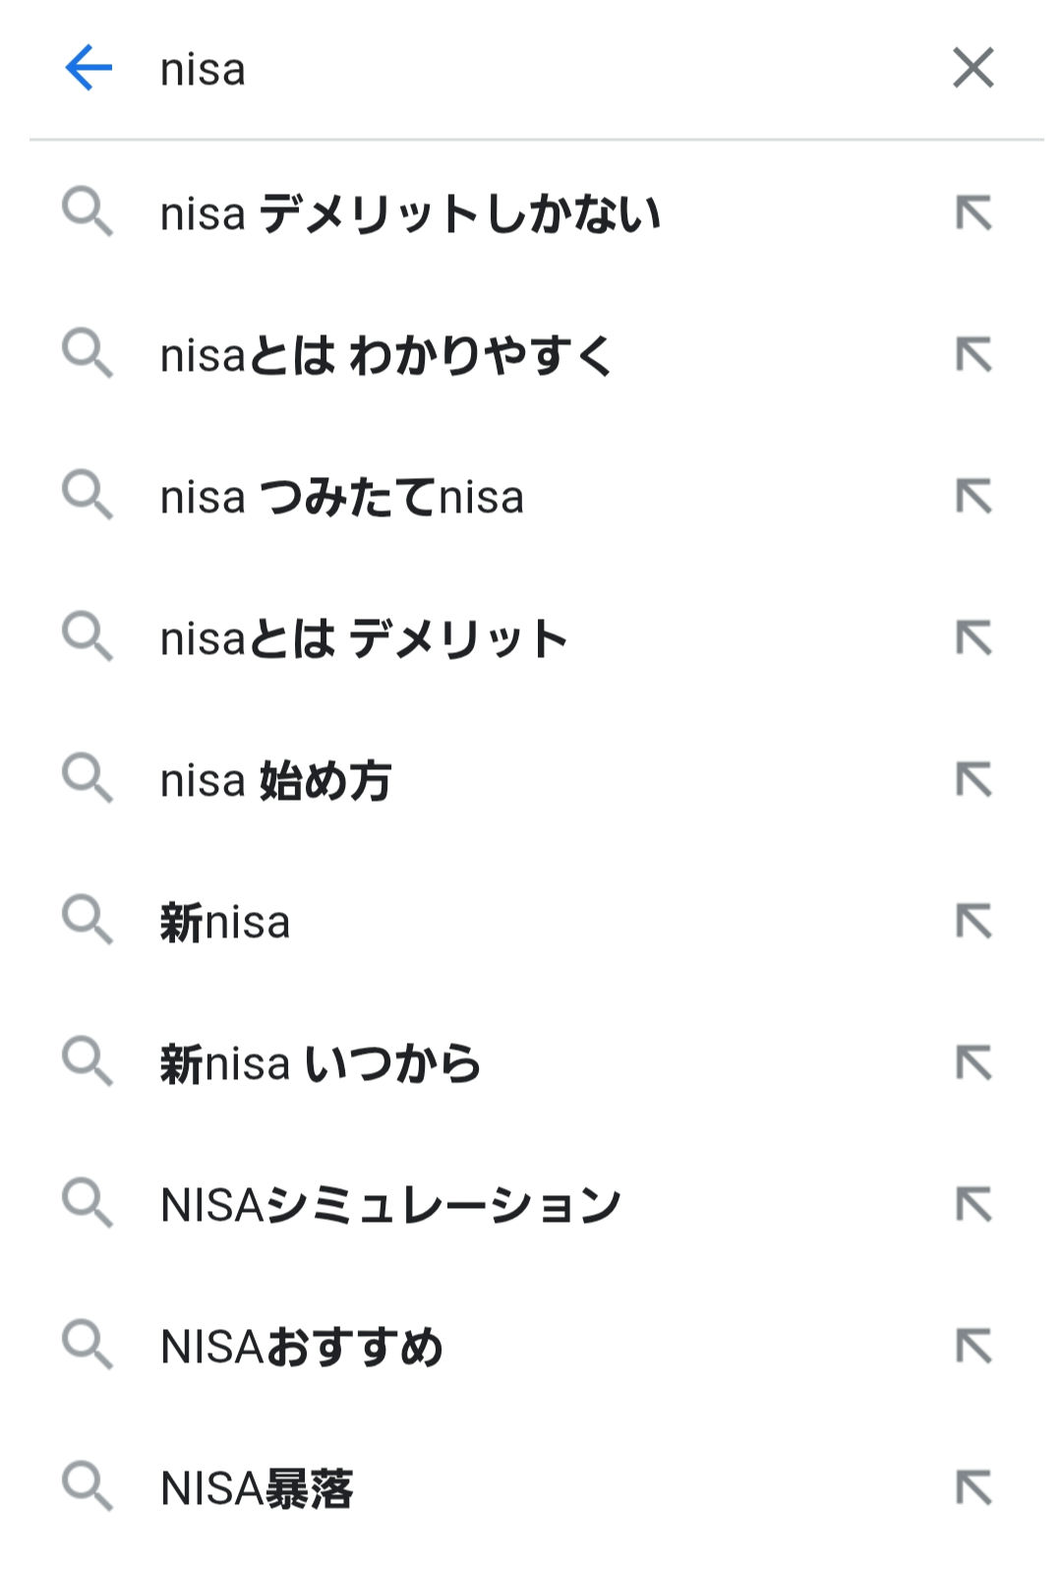
Task: Insert 'NISAシミュレーション' via arrow icon
Action: pyautogui.click(x=973, y=1205)
